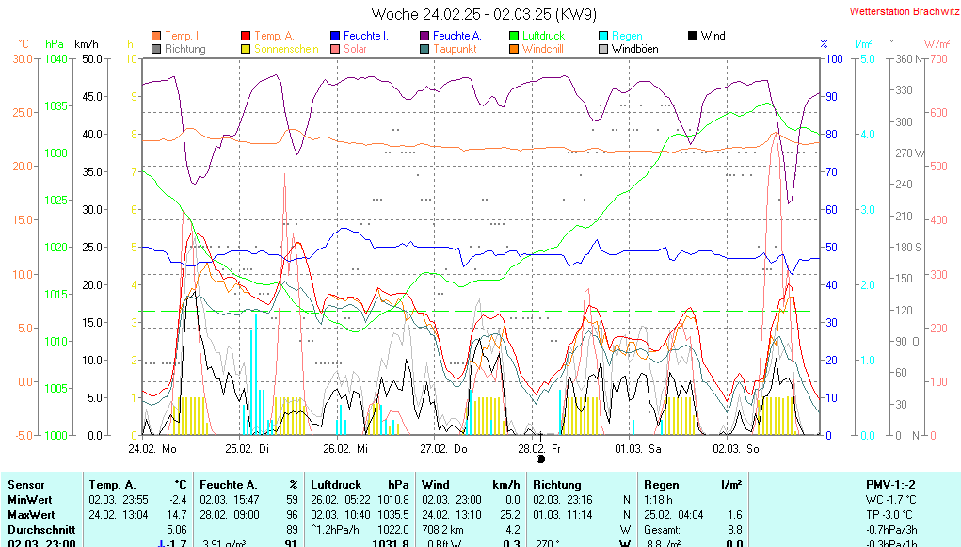Click the Windböen legend label
Viewport: 961px width, 547px height.
coord(634,49)
